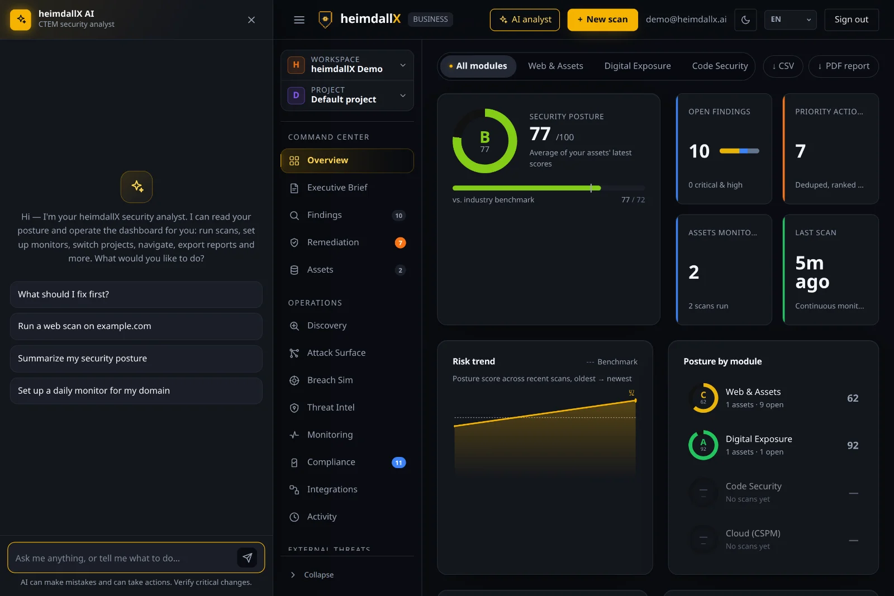Screen dimensions: 894x596
Task: Switch to Code Security tab
Action: point(720,66)
